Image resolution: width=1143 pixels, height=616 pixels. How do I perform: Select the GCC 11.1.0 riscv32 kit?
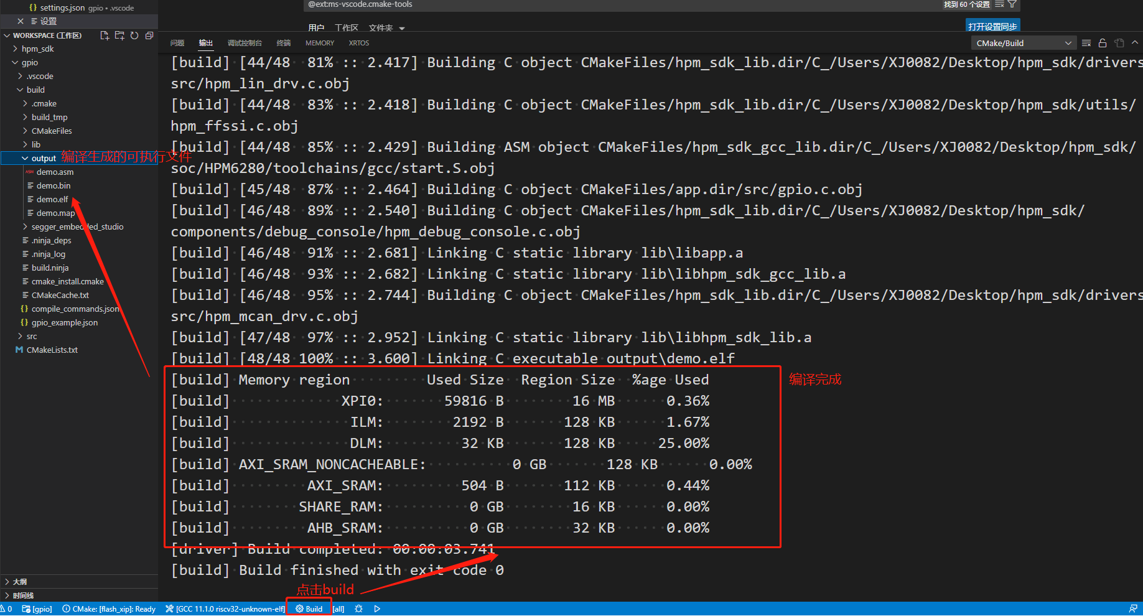pyautogui.click(x=225, y=609)
